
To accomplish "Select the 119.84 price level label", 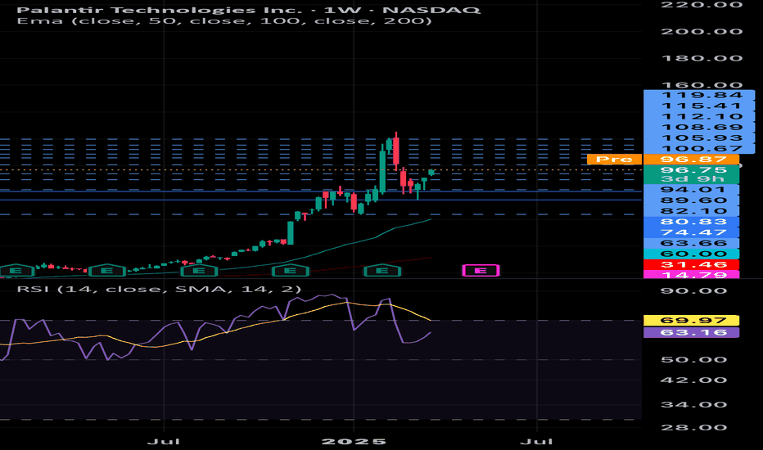I will (699, 96).
